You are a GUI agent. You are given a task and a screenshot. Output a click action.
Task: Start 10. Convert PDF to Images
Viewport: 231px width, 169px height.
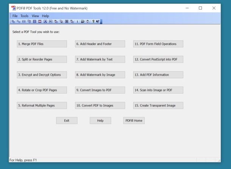click(x=100, y=105)
